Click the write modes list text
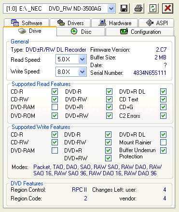 (x=97, y=170)
